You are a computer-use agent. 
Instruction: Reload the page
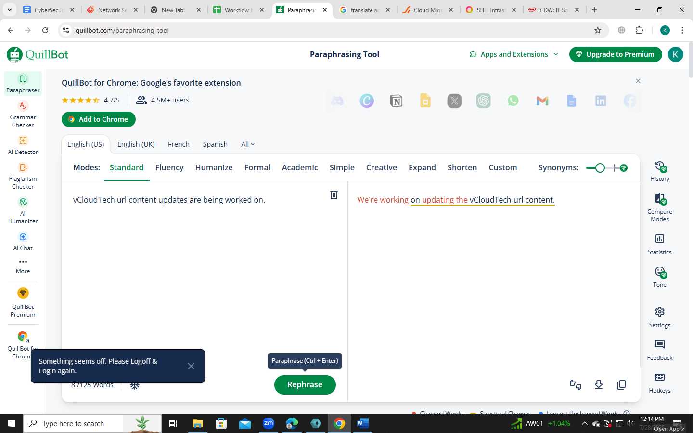[x=45, y=30]
